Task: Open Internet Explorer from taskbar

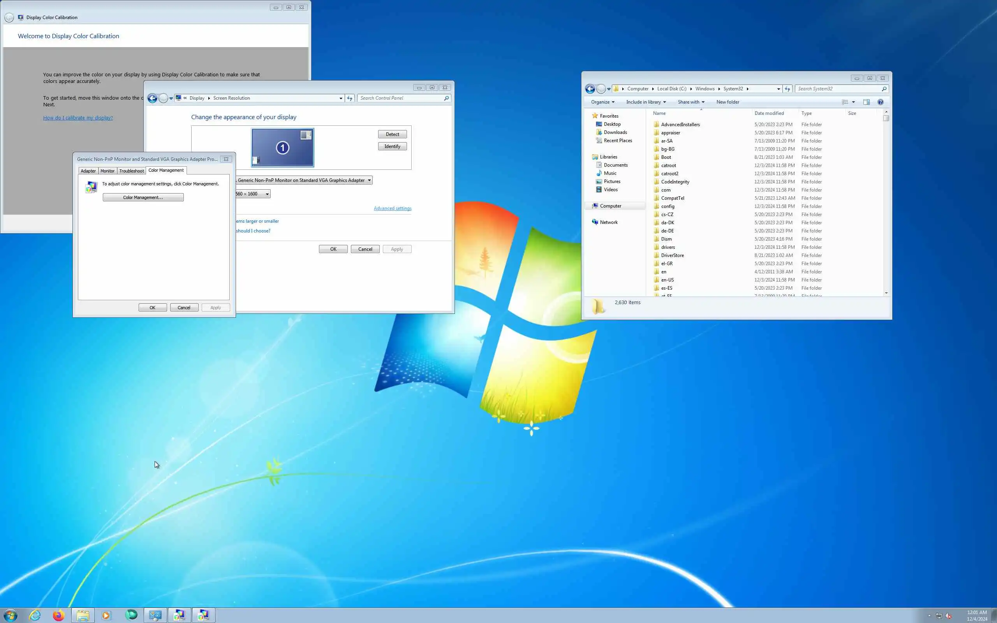Action: tap(35, 615)
